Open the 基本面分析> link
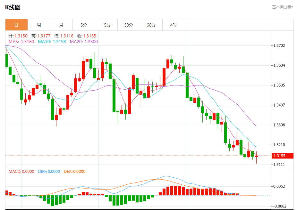Image resolution: width=297 pixels, height=210 pixels. (x=283, y=7)
